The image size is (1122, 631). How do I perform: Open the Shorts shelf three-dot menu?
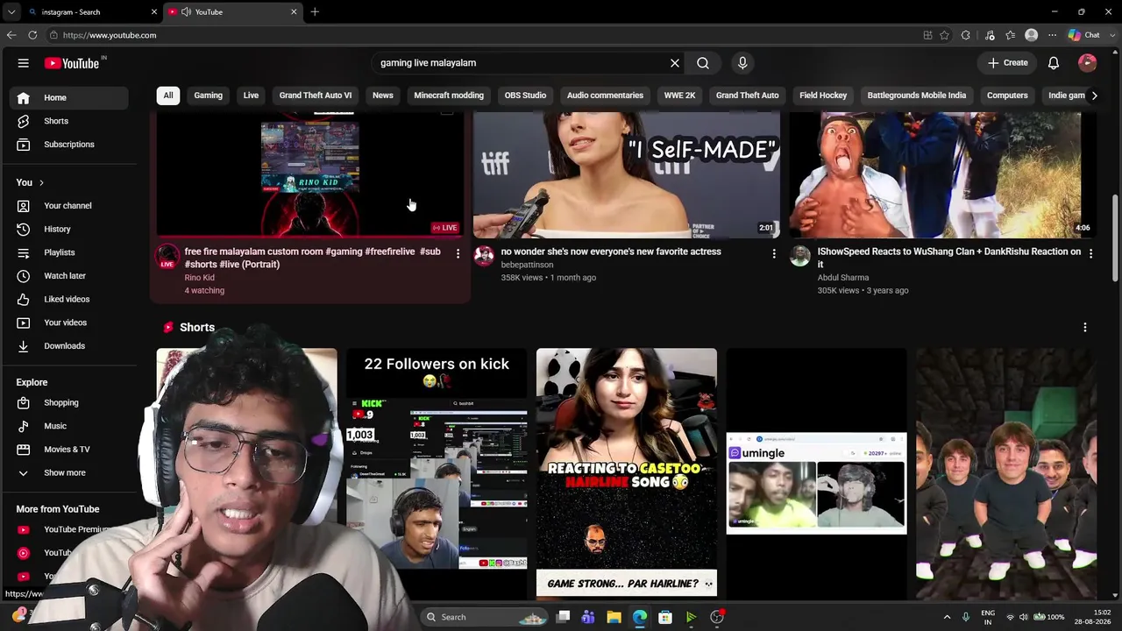coord(1085,328)
